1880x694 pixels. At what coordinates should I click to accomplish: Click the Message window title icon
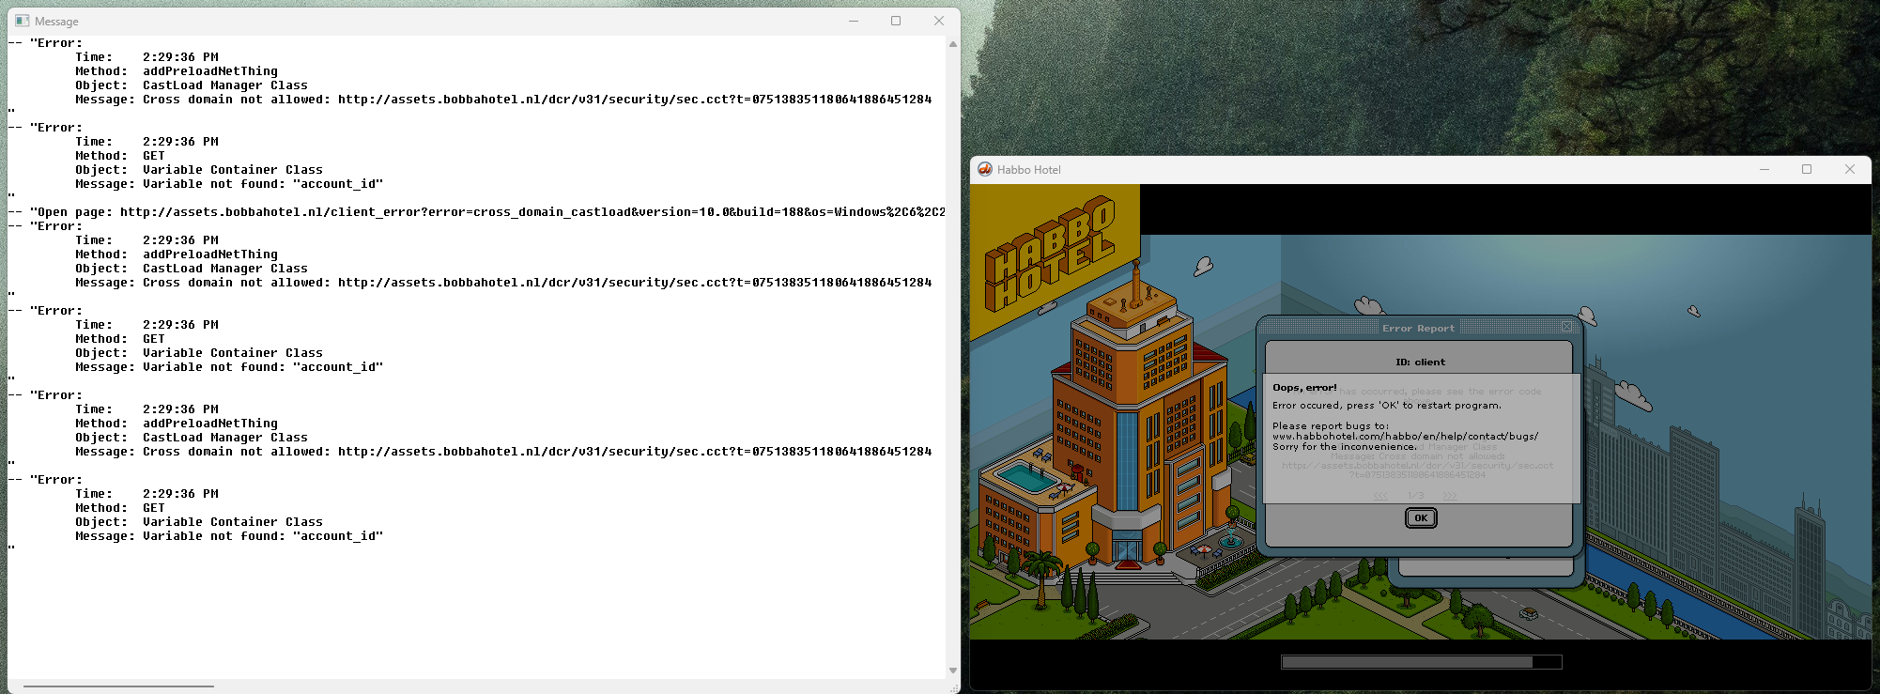(x=23, y=21)
